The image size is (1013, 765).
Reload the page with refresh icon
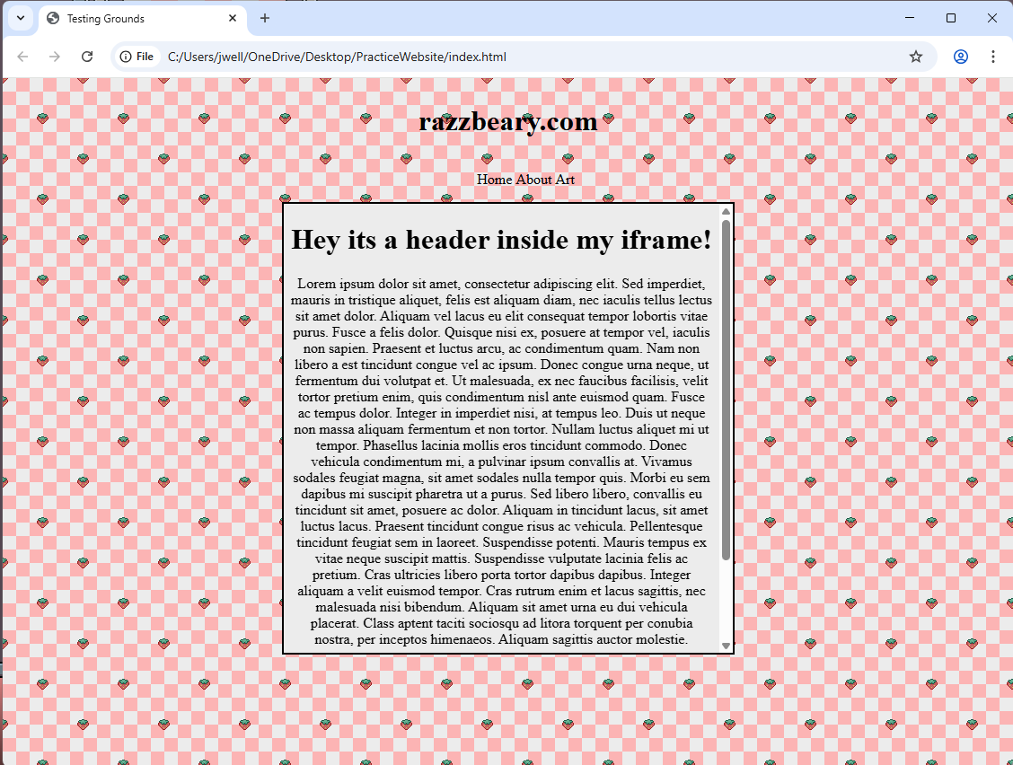coord(87,57)
